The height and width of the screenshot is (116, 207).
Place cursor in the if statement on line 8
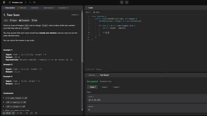tap(106, 33)
